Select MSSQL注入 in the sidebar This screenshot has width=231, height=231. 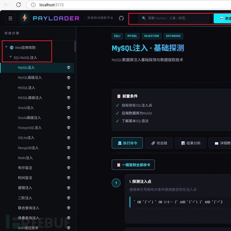pyautogui.click(x=37, y=88)
